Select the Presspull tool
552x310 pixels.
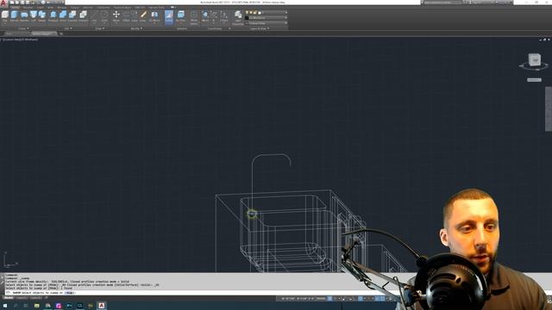[x=53, y=15]
